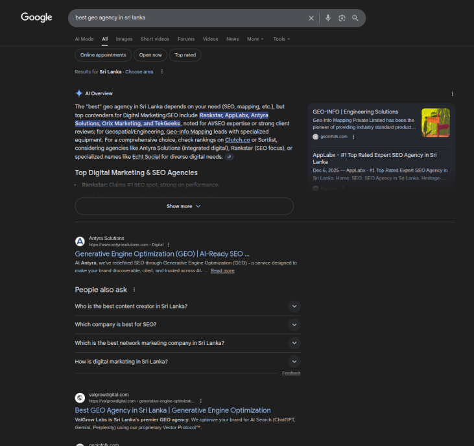Open the GEO-INFO Engineering Solutions thumbnail
Screen dimensions: 474x446
click(x=435, y=122)
